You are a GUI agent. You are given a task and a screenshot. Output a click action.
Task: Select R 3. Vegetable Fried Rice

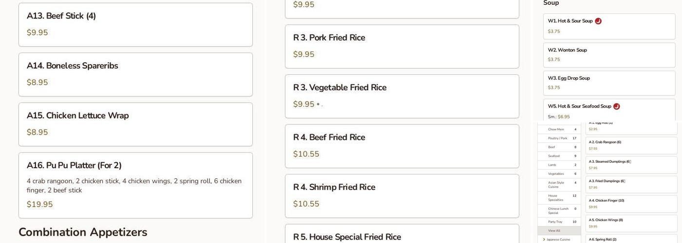tap(402, 96)
